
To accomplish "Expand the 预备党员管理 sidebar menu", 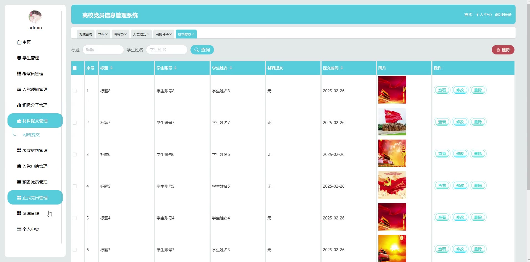I will coord(35,182).
